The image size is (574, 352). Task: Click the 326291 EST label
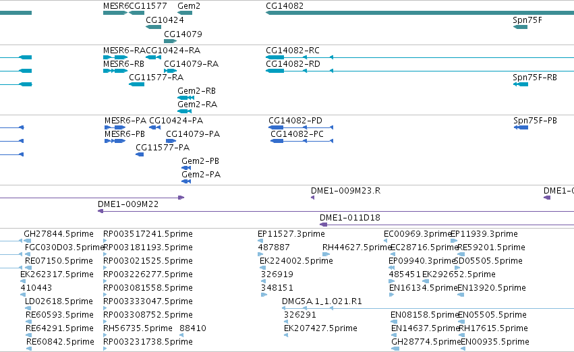(299, 315)
